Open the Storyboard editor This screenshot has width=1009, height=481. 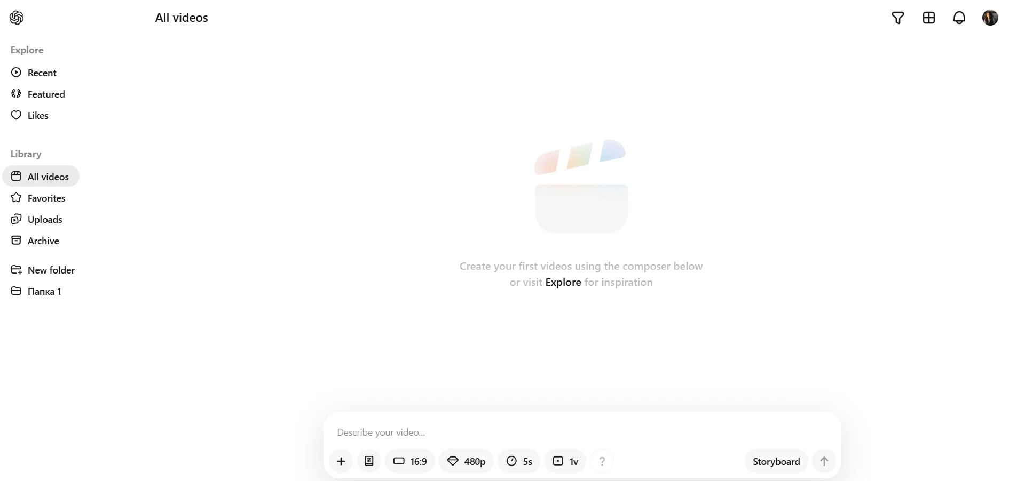coord(776,461)
